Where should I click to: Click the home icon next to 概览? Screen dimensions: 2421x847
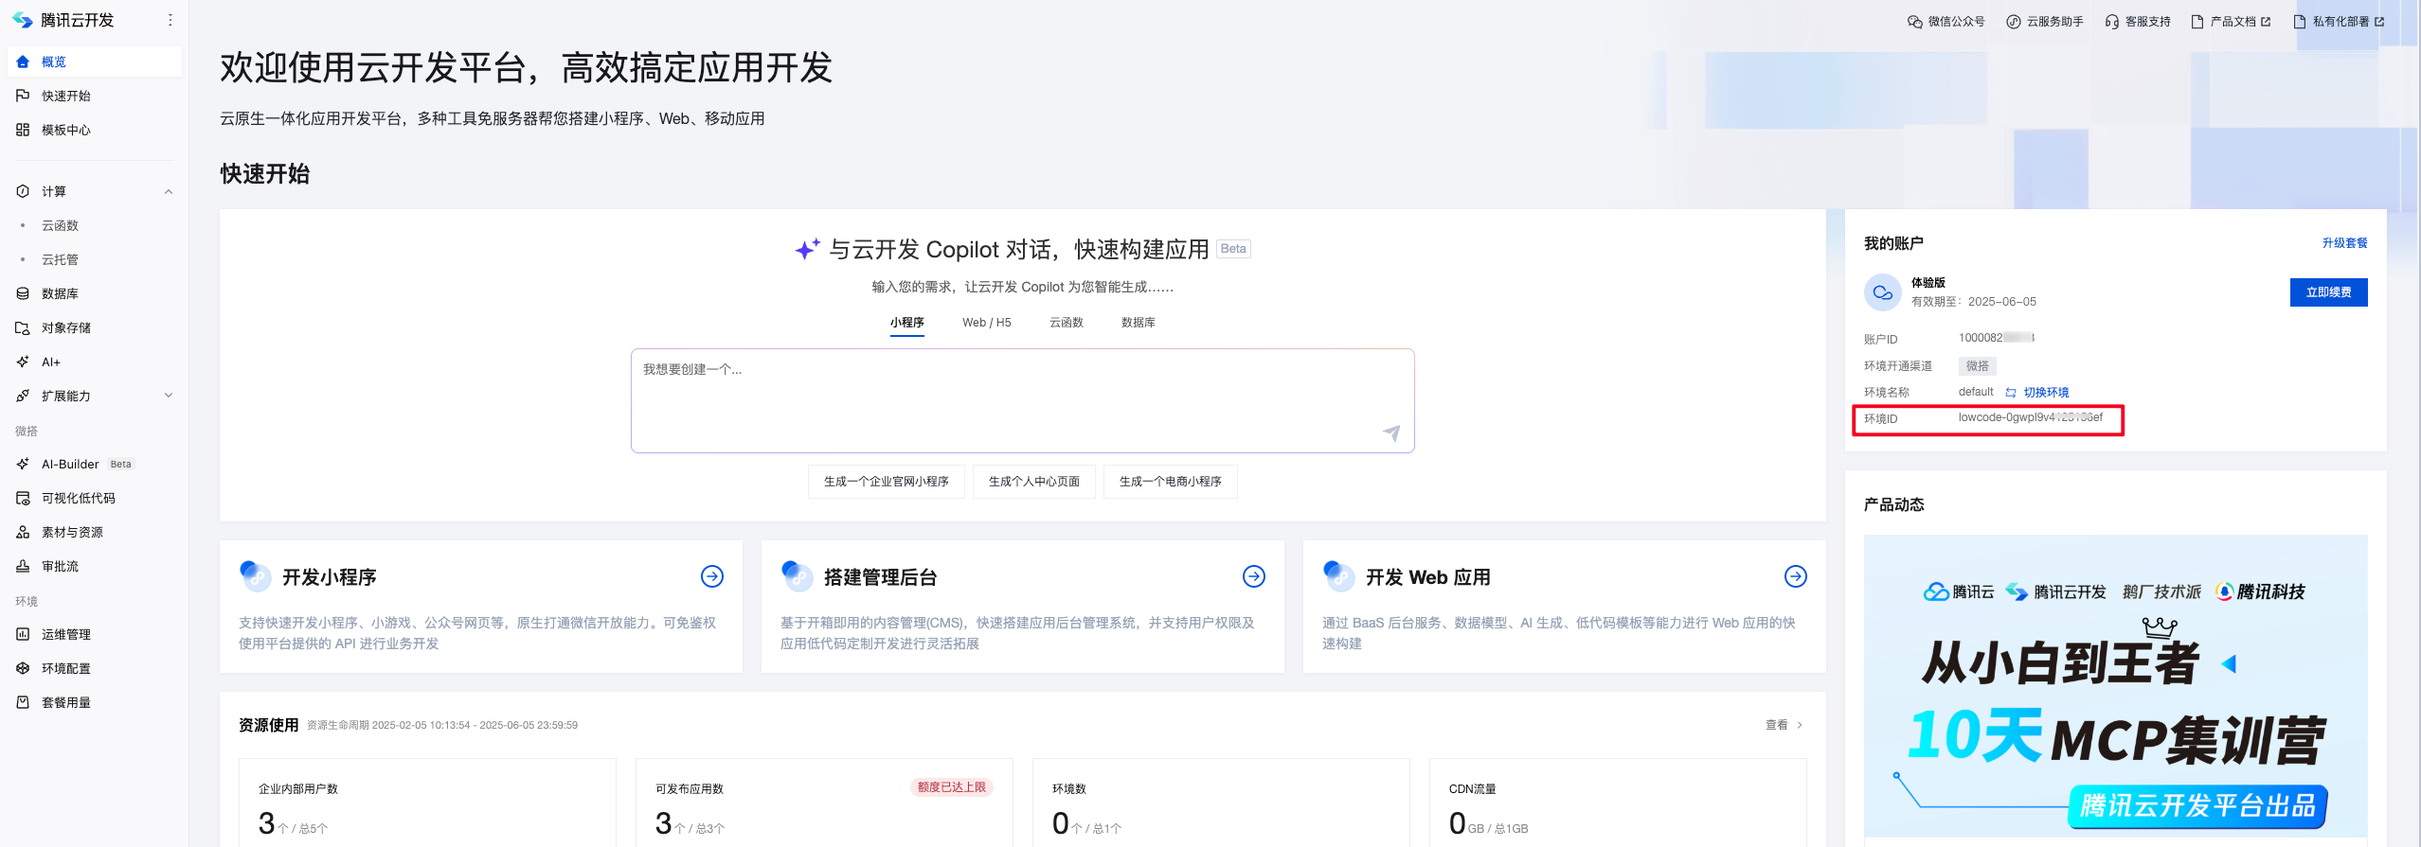click(23, 62)
